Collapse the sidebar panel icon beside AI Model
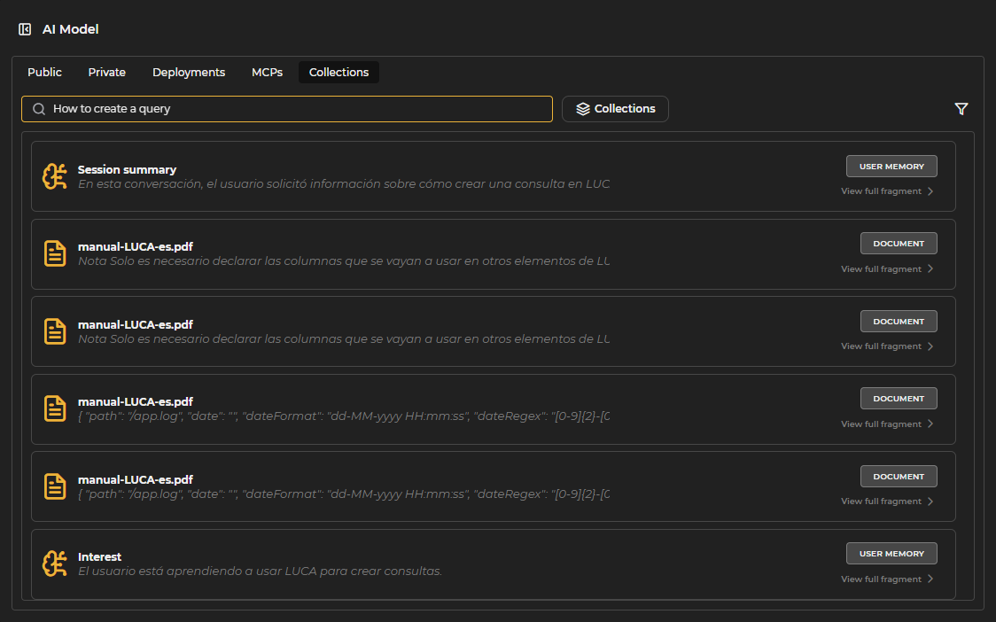Screen dimensions: 996x622 coord(25,29)
